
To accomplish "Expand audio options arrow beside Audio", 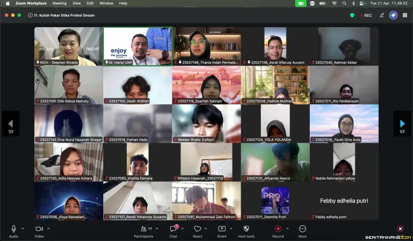I will tap(23, 228).
